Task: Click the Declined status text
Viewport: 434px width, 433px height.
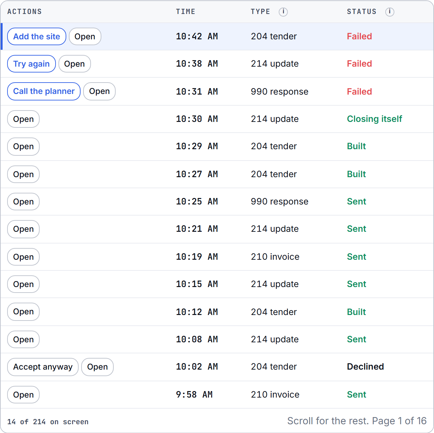Action: tap(365, 367)
